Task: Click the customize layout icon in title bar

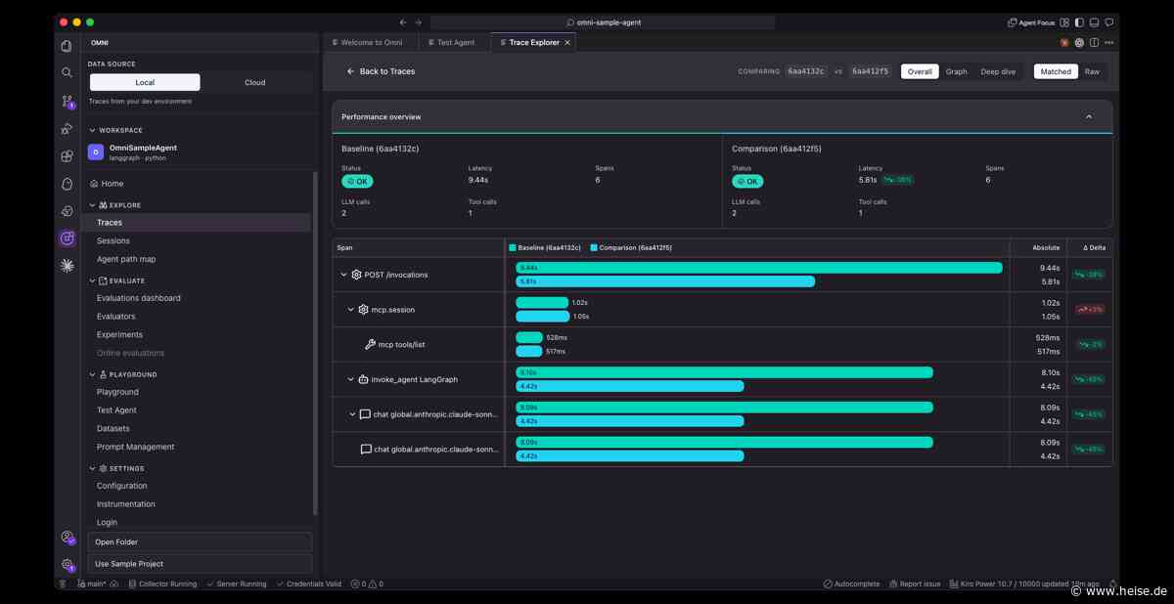Action: coord(1065,22)
